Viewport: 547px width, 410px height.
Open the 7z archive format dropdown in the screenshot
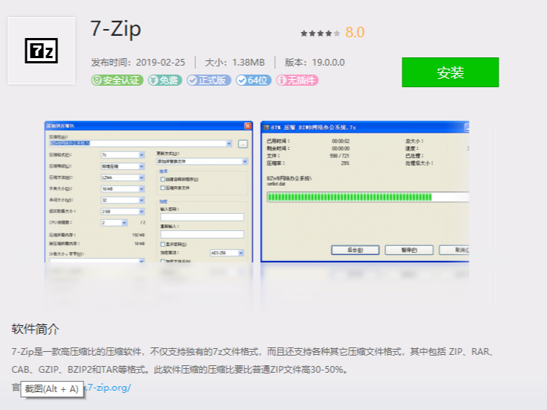click(123, 155)
